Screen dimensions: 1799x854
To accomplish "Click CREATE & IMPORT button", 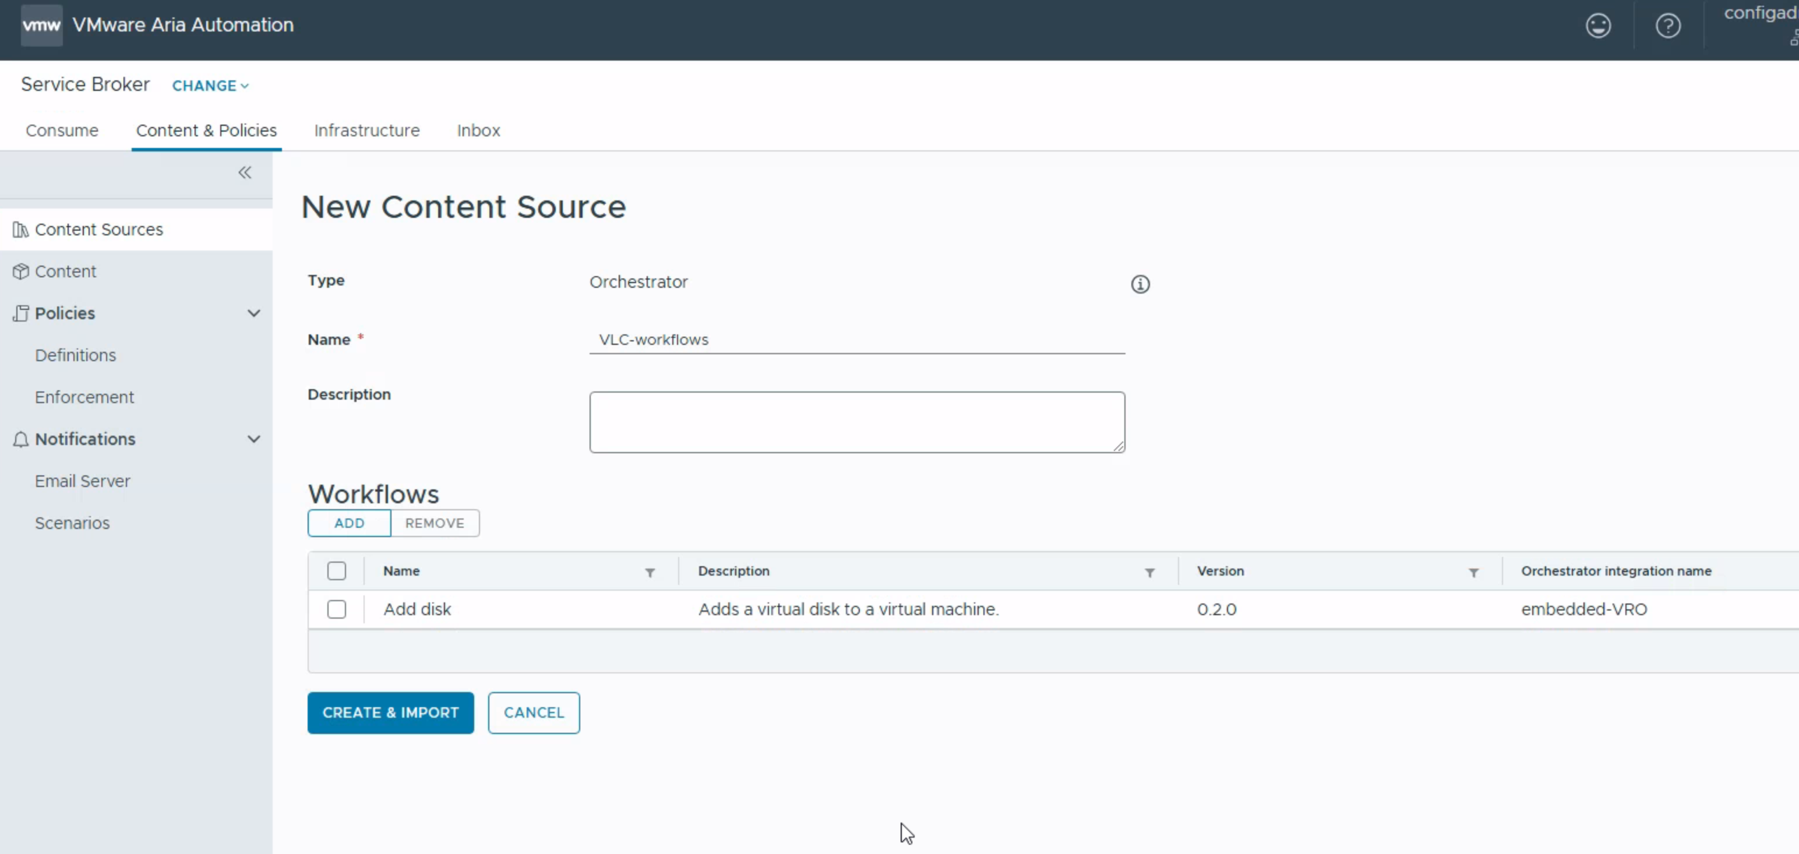I will tap(390, 713).
